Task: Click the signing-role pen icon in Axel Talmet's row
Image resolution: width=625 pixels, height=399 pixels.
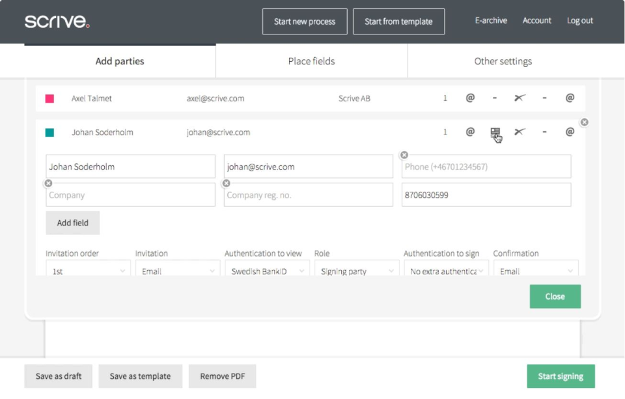Action: 520,97
